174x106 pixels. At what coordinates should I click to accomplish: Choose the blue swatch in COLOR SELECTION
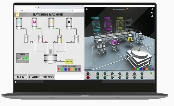pos(65,69)
